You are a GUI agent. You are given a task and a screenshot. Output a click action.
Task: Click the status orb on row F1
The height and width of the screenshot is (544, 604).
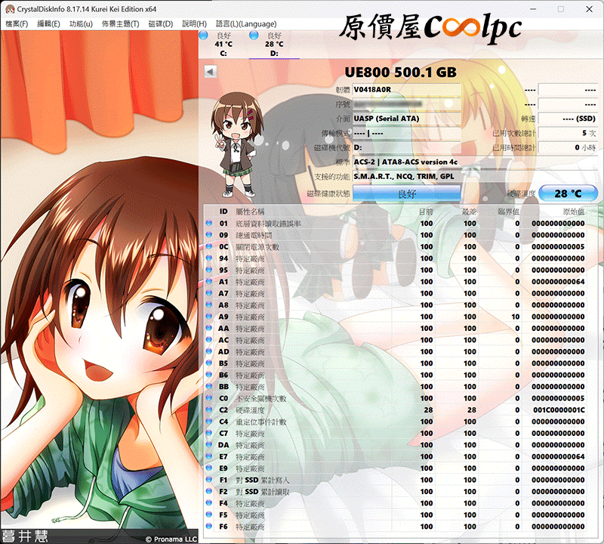coord(209,479)
